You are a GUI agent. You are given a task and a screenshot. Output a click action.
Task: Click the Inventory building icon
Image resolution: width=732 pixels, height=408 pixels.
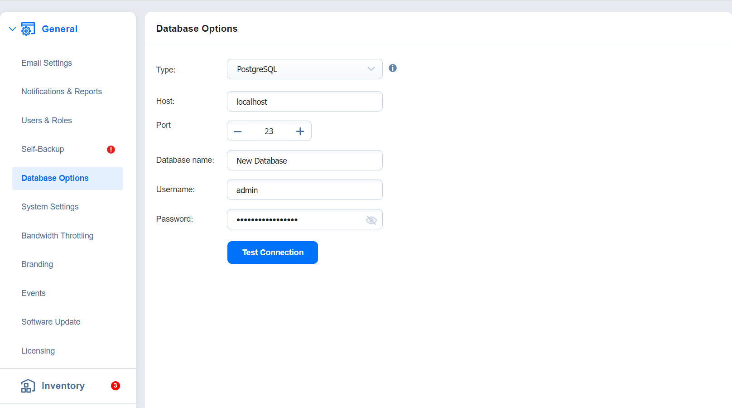(x=28, y=386)
